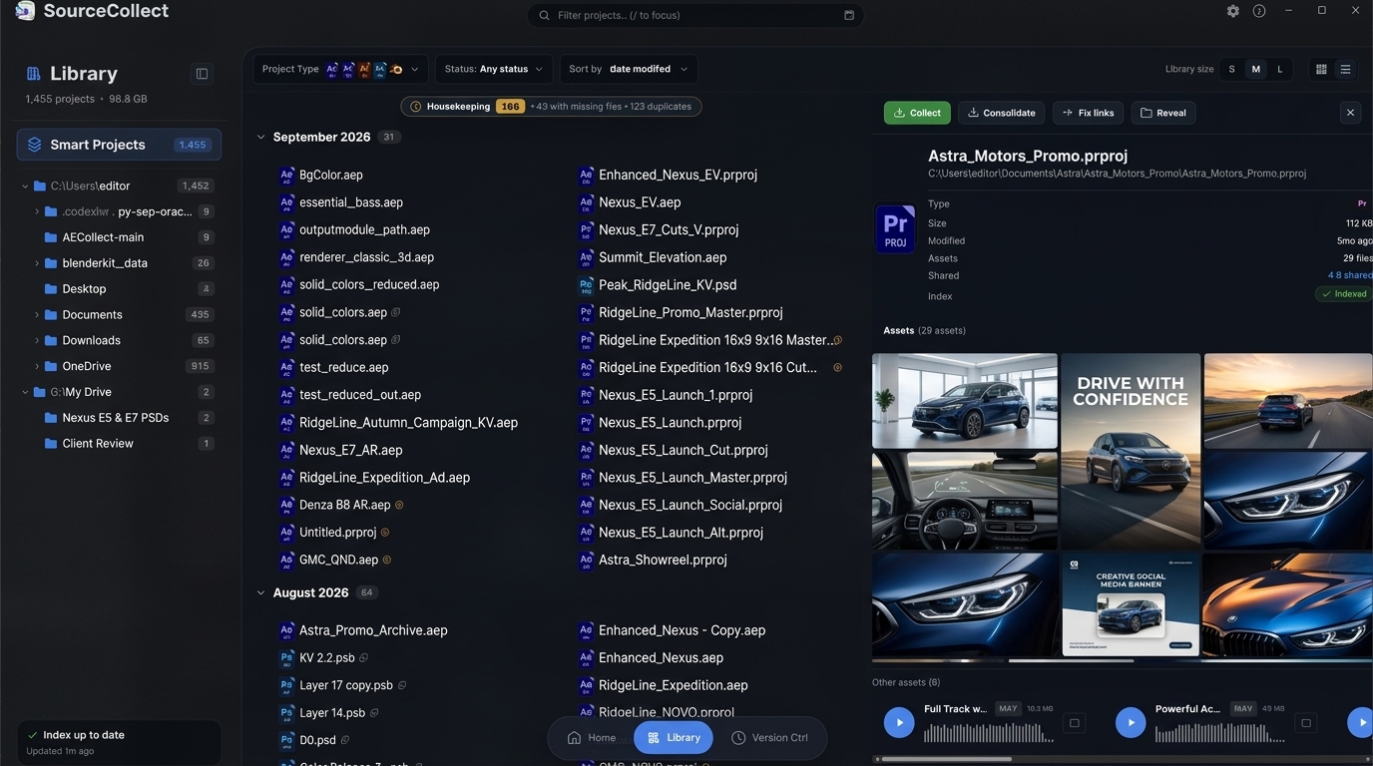This screenshot has width=1373, height=766.
Task: Click the small Pr type icon in details
Action: pos(1362,203)
